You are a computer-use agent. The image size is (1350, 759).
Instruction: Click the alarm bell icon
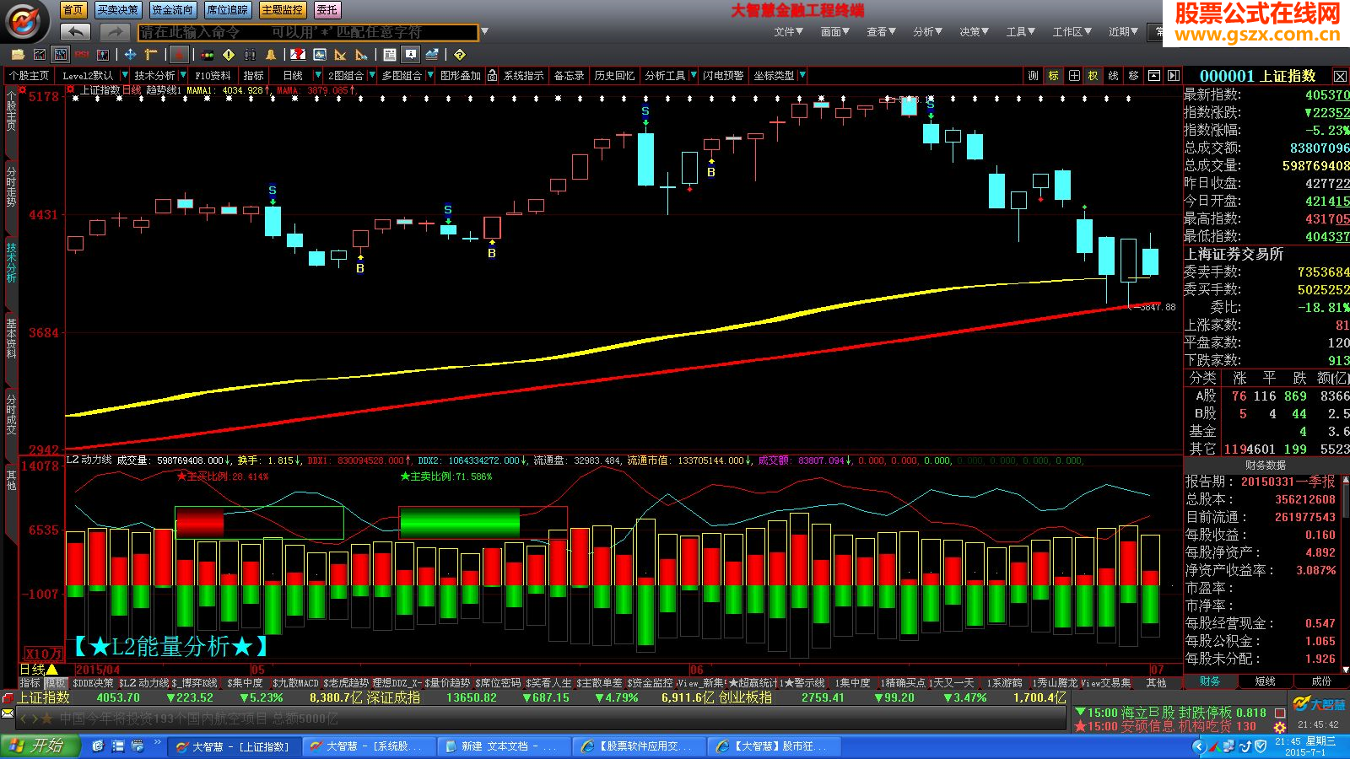(271, 55)
